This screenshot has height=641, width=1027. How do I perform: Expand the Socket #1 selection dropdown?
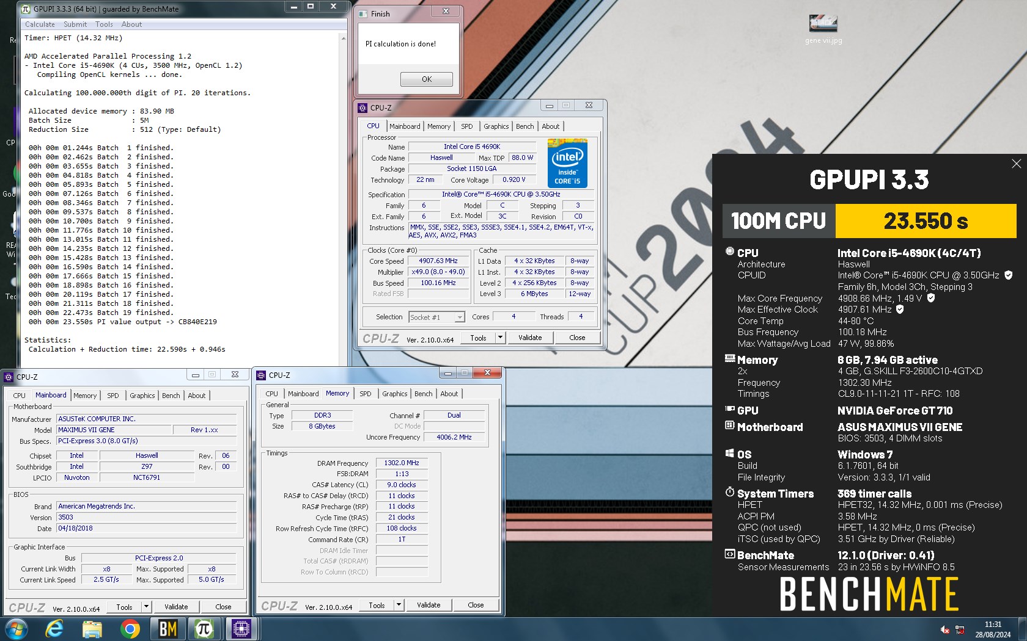pos(460,317)
